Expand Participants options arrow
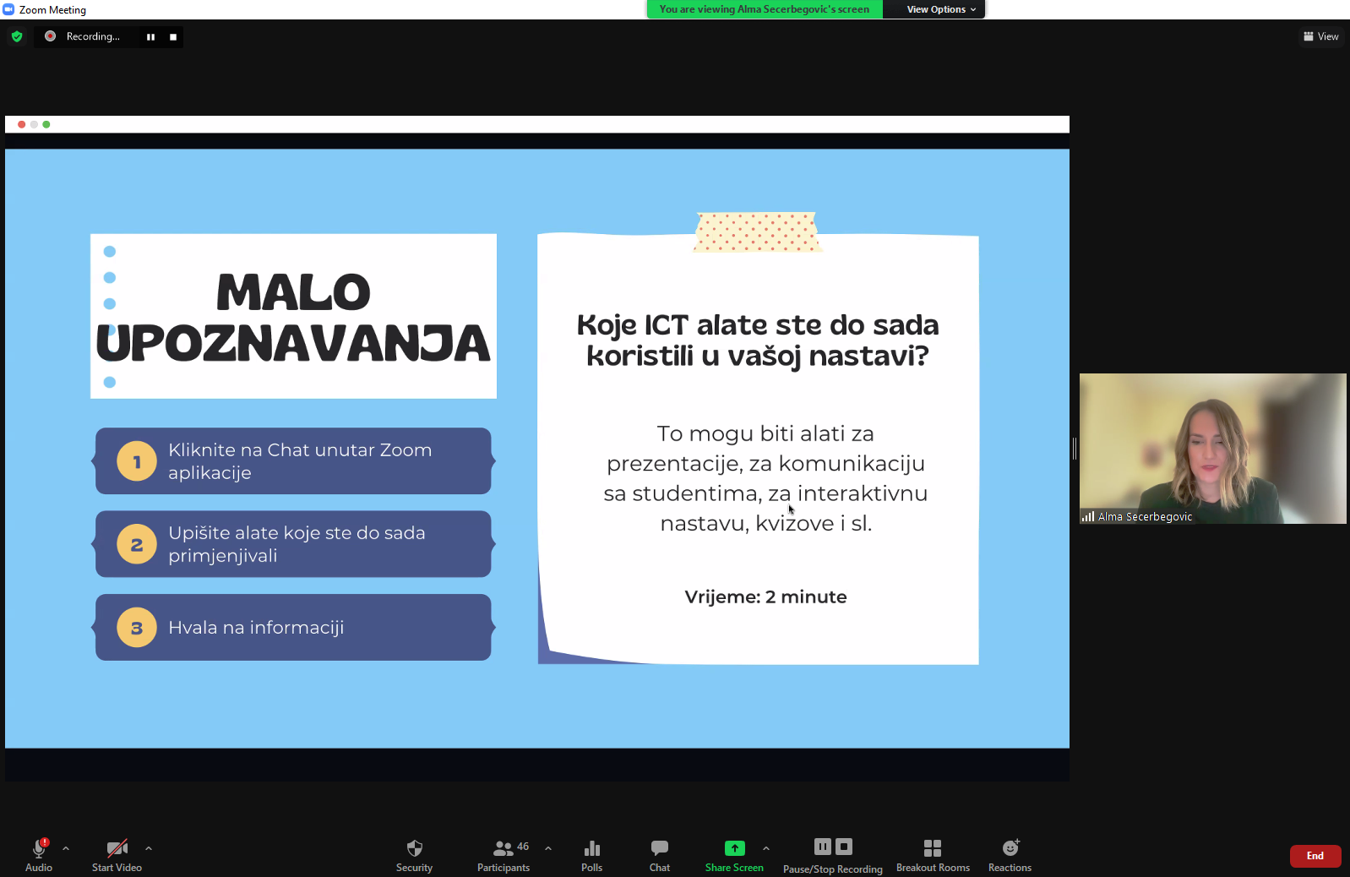Screen dimensions: 1350x877 point(548,848)
